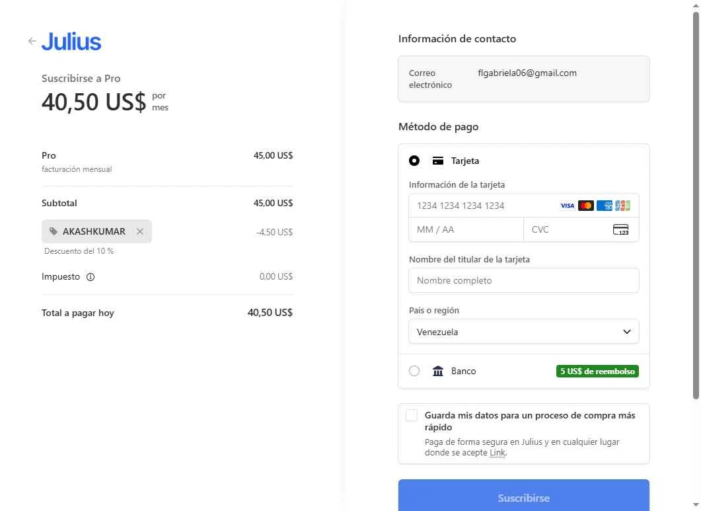The height and width of the screenshot is (511, 701).
Task: Click the bank building icon
Action: click(x=438, y=371)
